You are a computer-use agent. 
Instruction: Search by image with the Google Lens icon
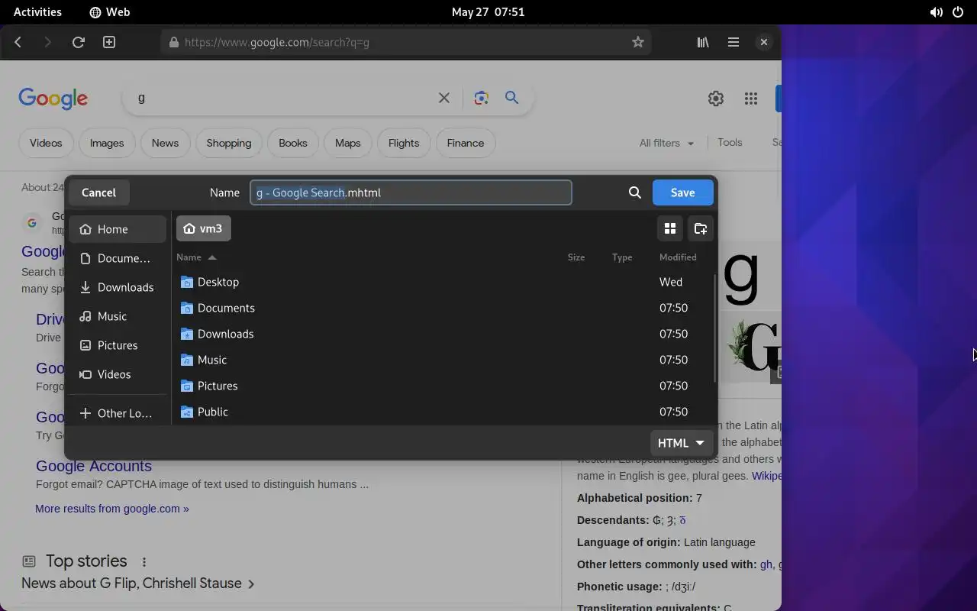(x=481, y=98)
